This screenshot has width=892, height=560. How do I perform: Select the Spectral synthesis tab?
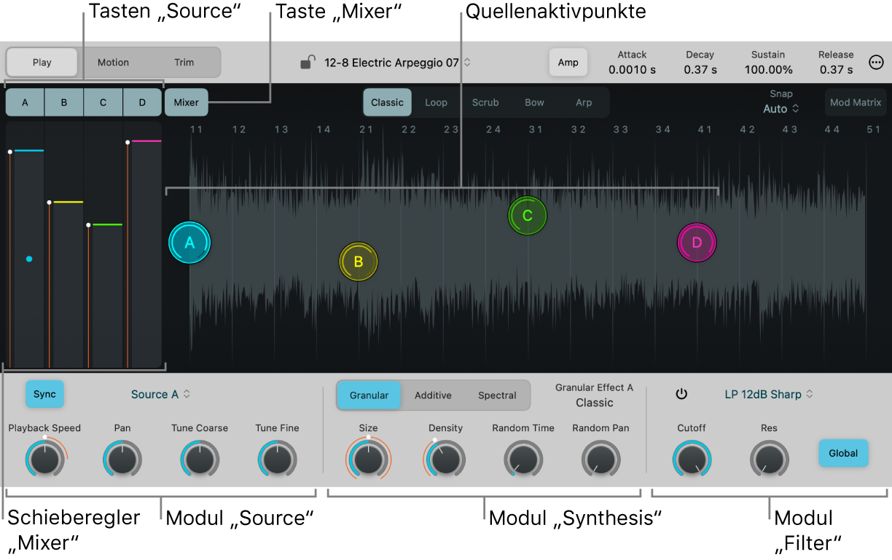(497, 395)
